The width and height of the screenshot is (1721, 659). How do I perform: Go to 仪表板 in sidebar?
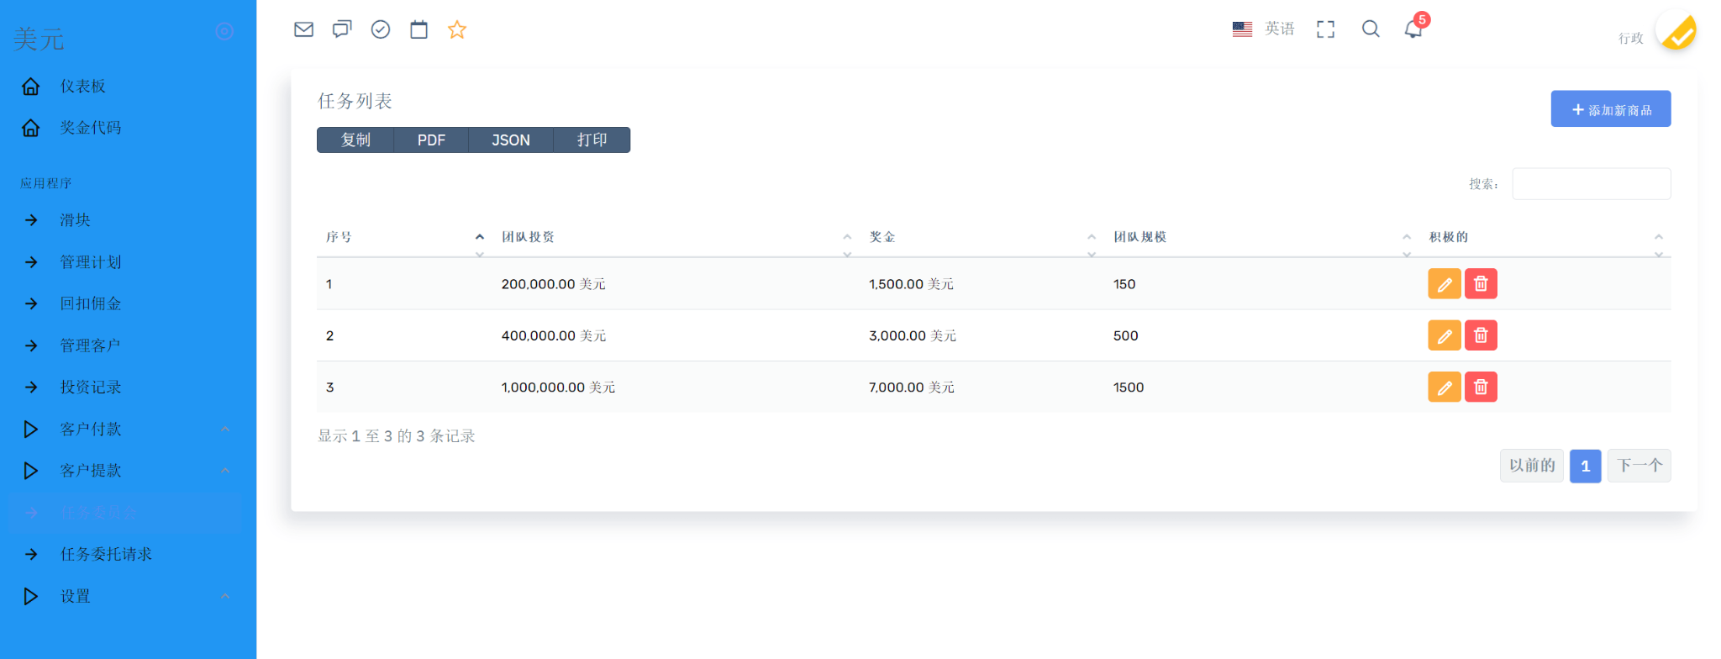[82, 87]
